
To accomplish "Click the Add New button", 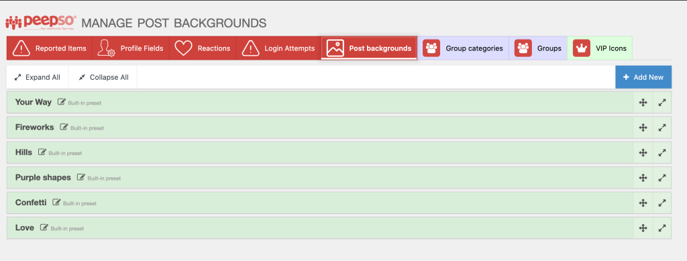I will [x=643, y=77].
